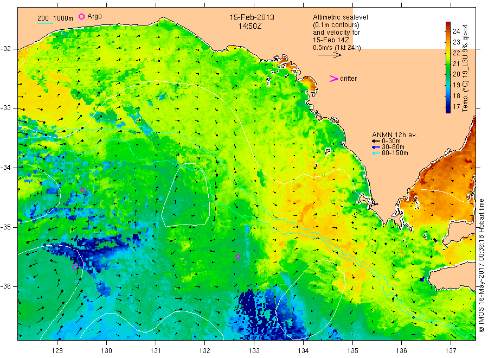The height and width of the screenshot is (358, 488).
Task: Click the longitude label 132
Action: pos(205,351)
